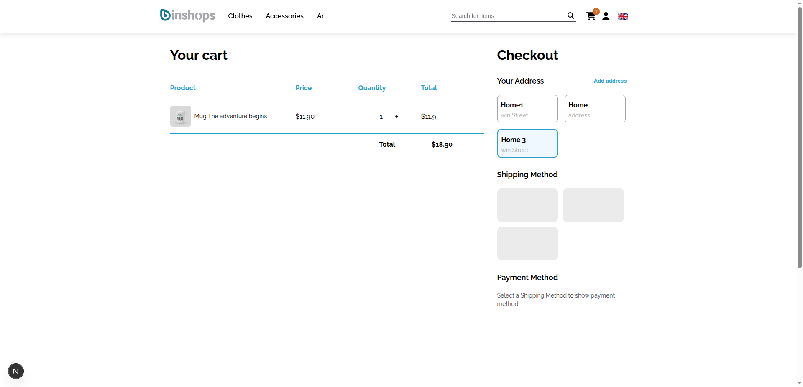This screenshot has height=387, width=803.
Task: Focus the Search for items field
Action: coord(507,16)
